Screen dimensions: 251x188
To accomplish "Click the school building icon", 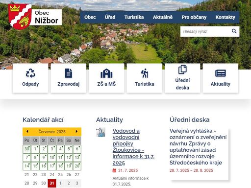I will click(x=106, y=73).
